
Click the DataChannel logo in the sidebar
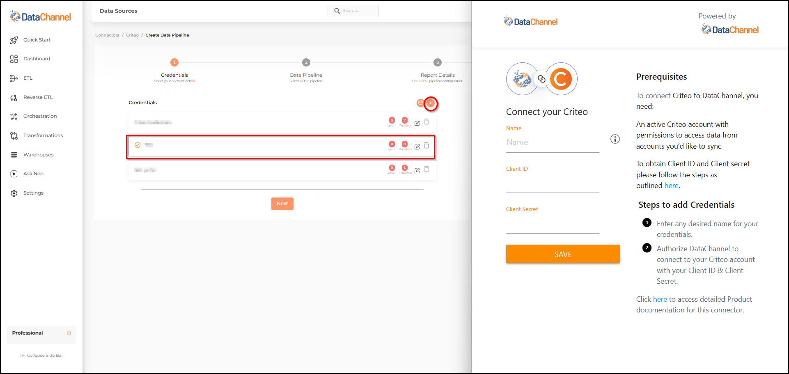(x=40, y=16)
